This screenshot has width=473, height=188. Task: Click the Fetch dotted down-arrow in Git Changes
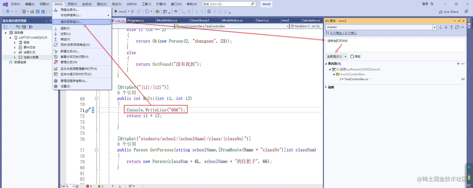click(x=440, y=27)
